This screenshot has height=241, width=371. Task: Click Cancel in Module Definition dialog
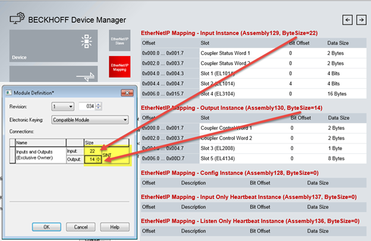(x=81, y=227)
